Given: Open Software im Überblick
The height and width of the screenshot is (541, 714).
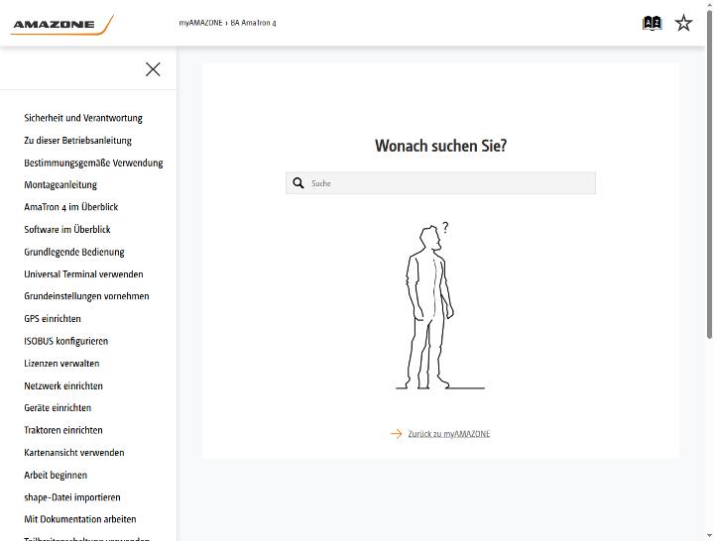Looking at the screenshot, I should 67,229.
